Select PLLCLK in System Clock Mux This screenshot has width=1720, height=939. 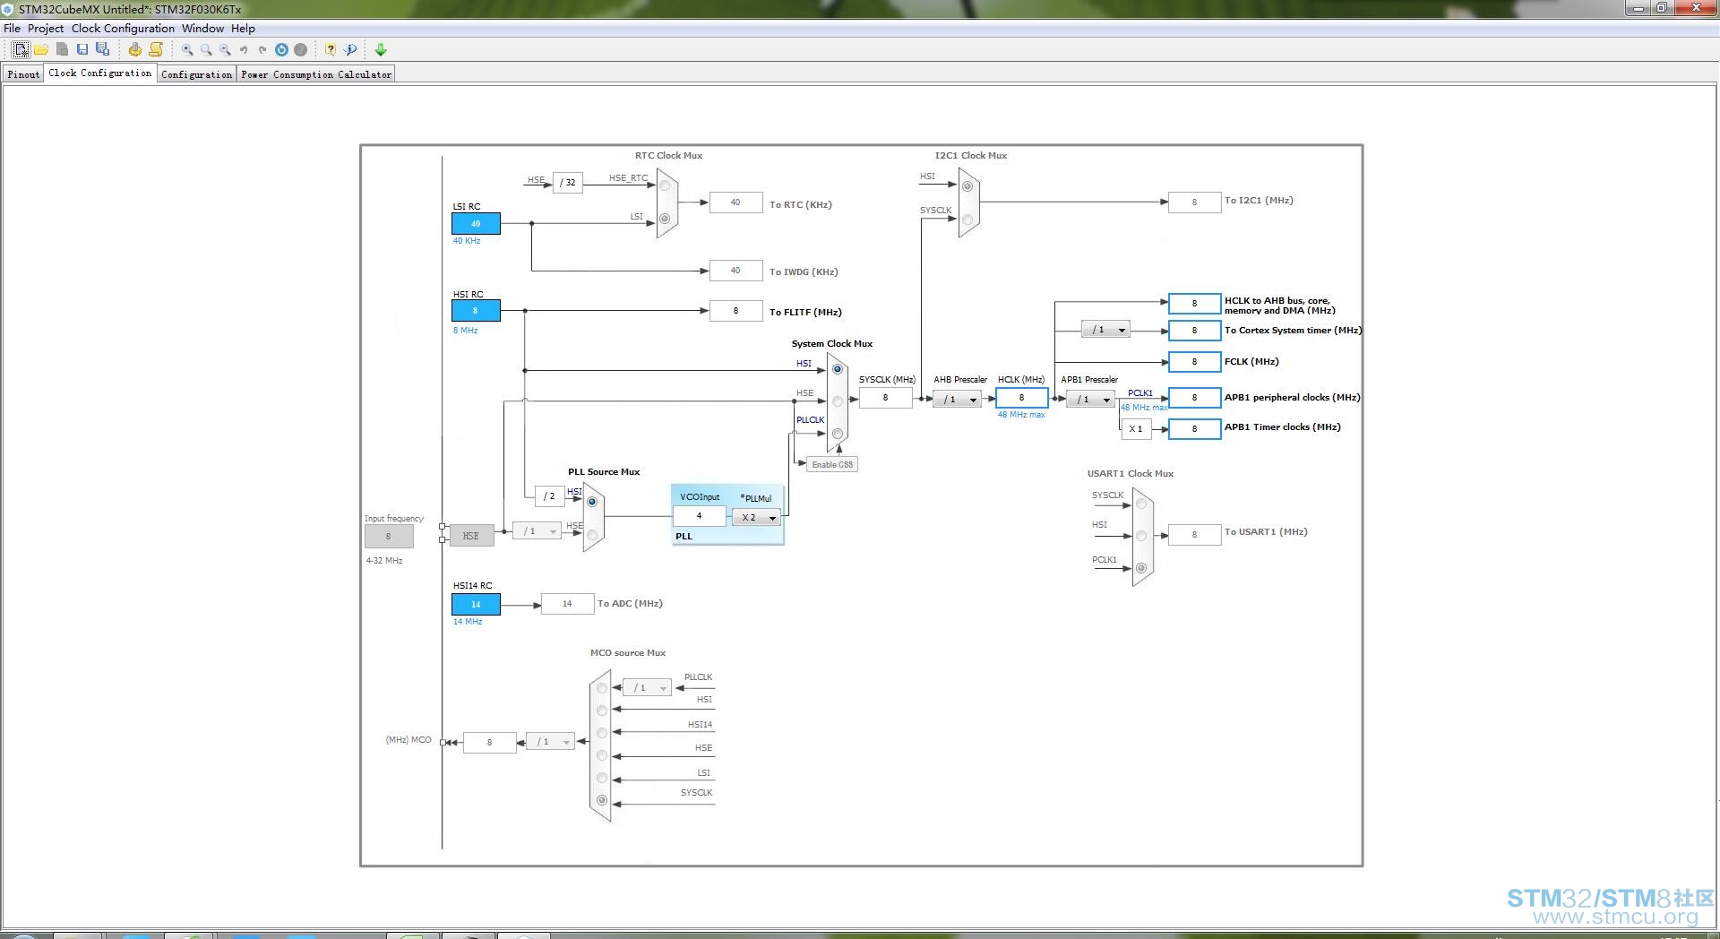coord(838,434)
